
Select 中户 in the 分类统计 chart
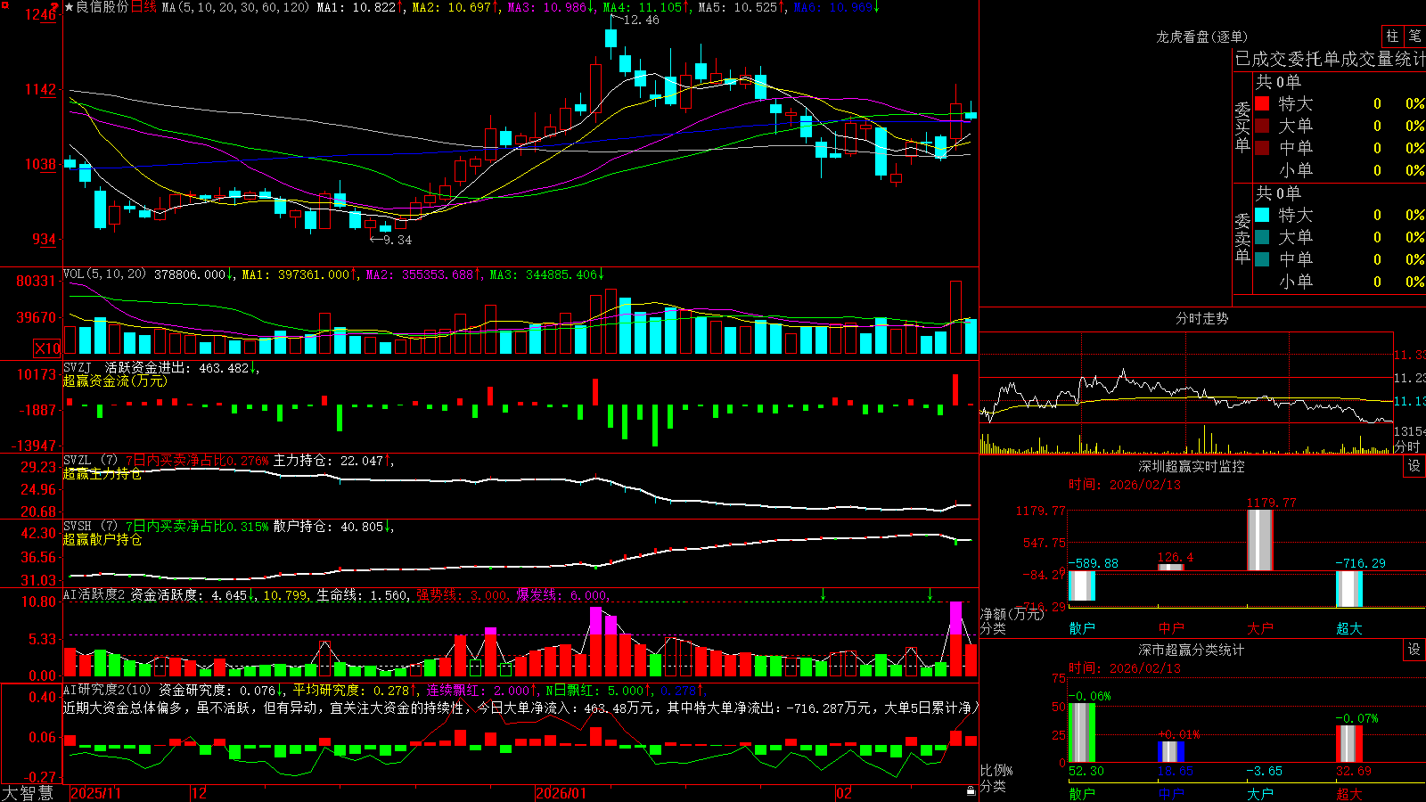(x=1171, y=794)
